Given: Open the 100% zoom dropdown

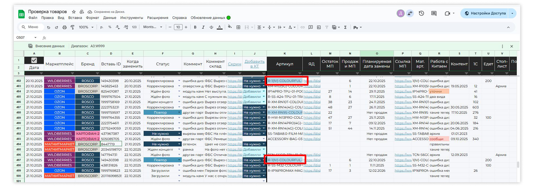Looking at the screenshot, I should (86, 27).
